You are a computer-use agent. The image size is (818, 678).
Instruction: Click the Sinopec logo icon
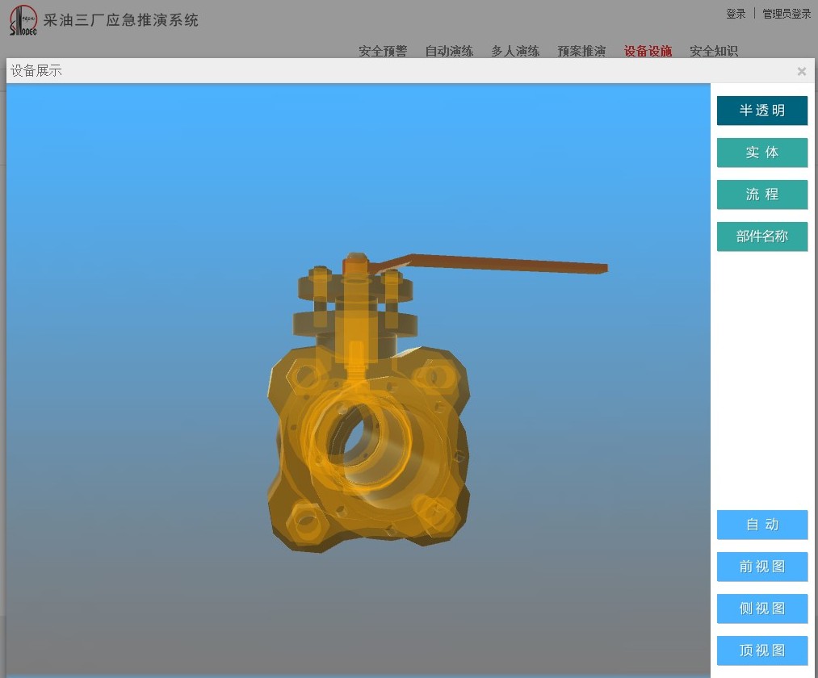[23, 20]
